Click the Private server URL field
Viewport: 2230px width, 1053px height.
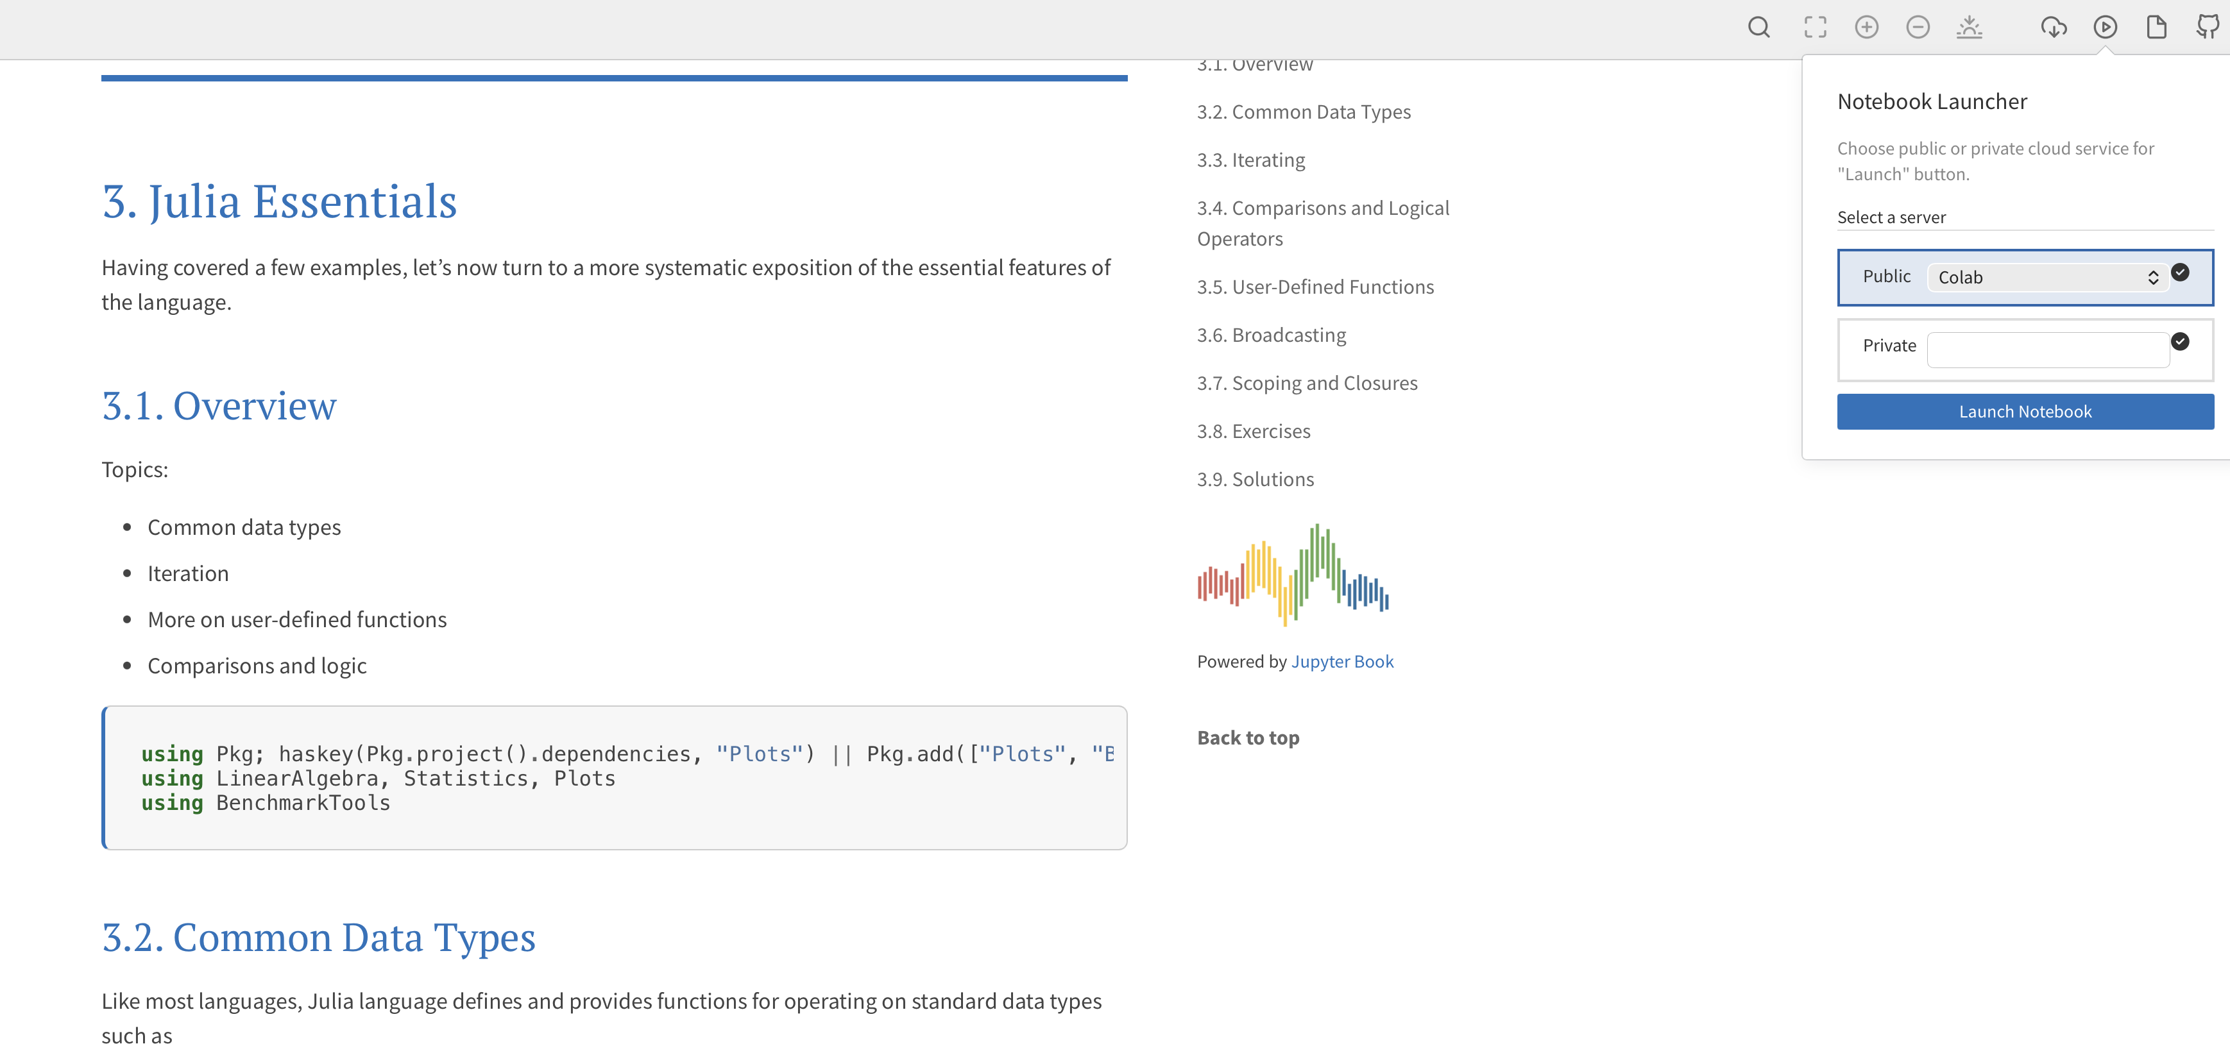pyautogui.click(x=2047, y=350)
